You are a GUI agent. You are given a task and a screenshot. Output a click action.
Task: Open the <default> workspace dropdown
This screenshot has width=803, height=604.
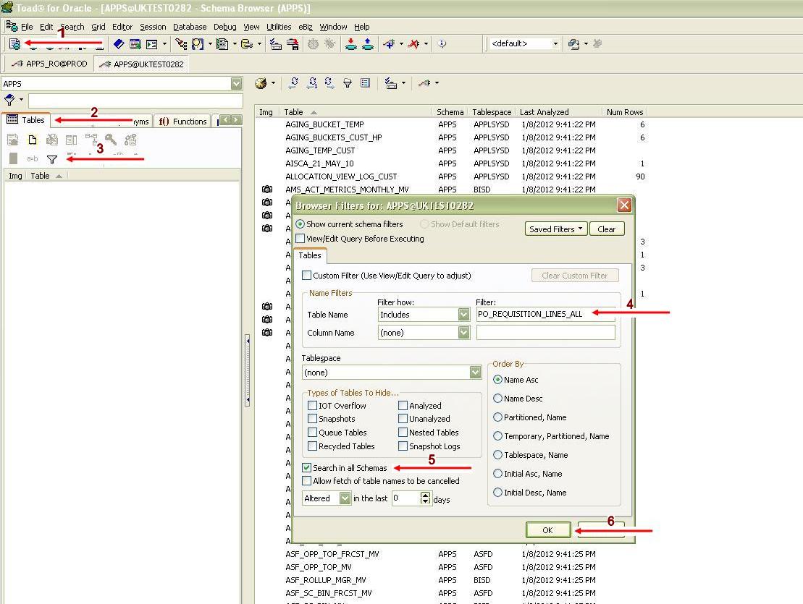(x=555, y=44)
